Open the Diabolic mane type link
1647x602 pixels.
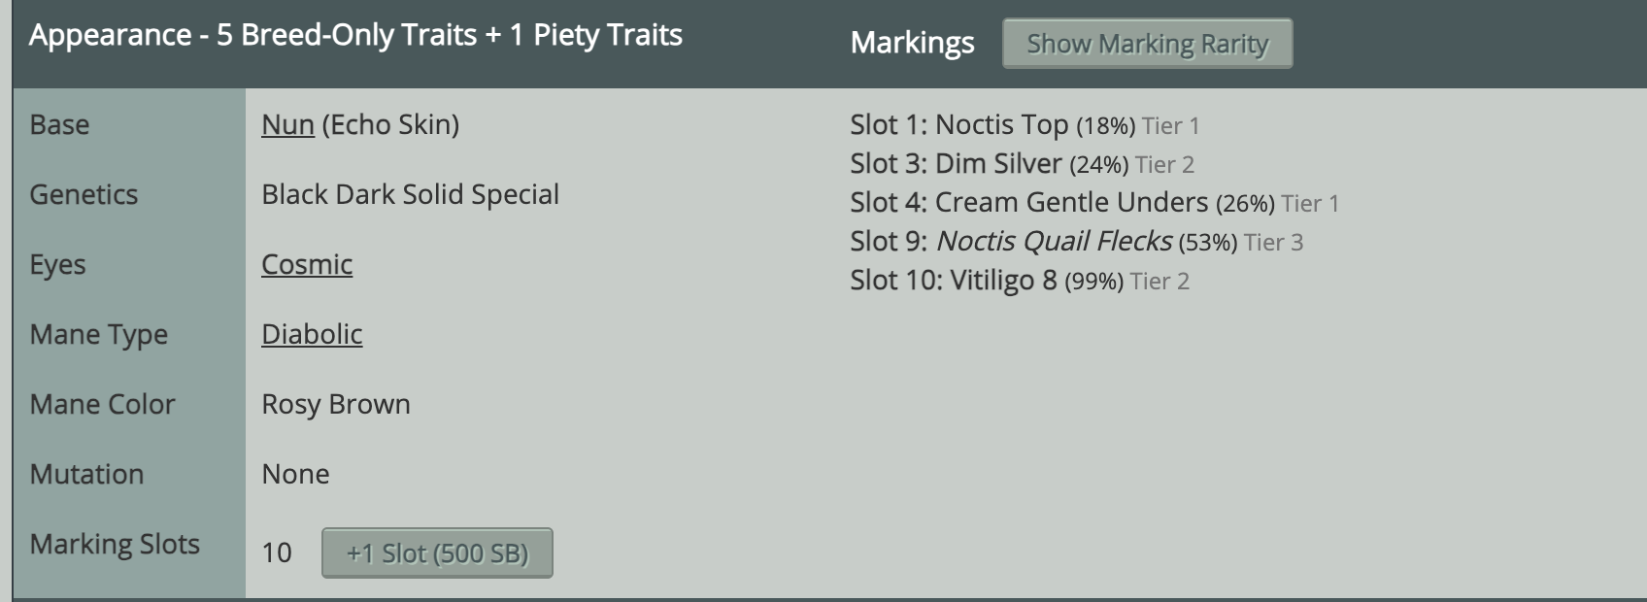[312, 334]
